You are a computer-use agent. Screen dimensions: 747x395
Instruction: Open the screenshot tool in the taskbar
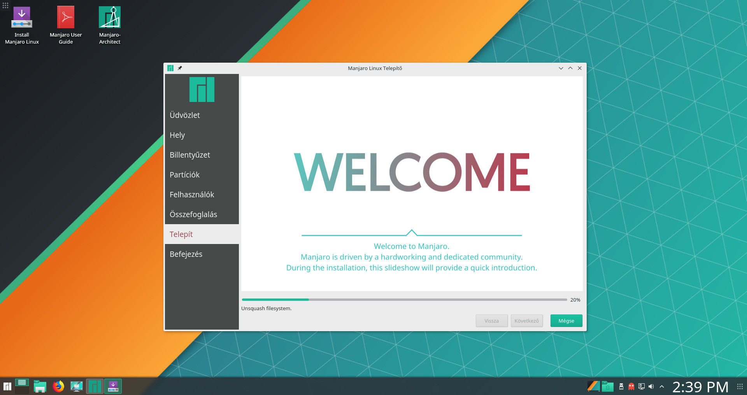[x=77, y=386]
